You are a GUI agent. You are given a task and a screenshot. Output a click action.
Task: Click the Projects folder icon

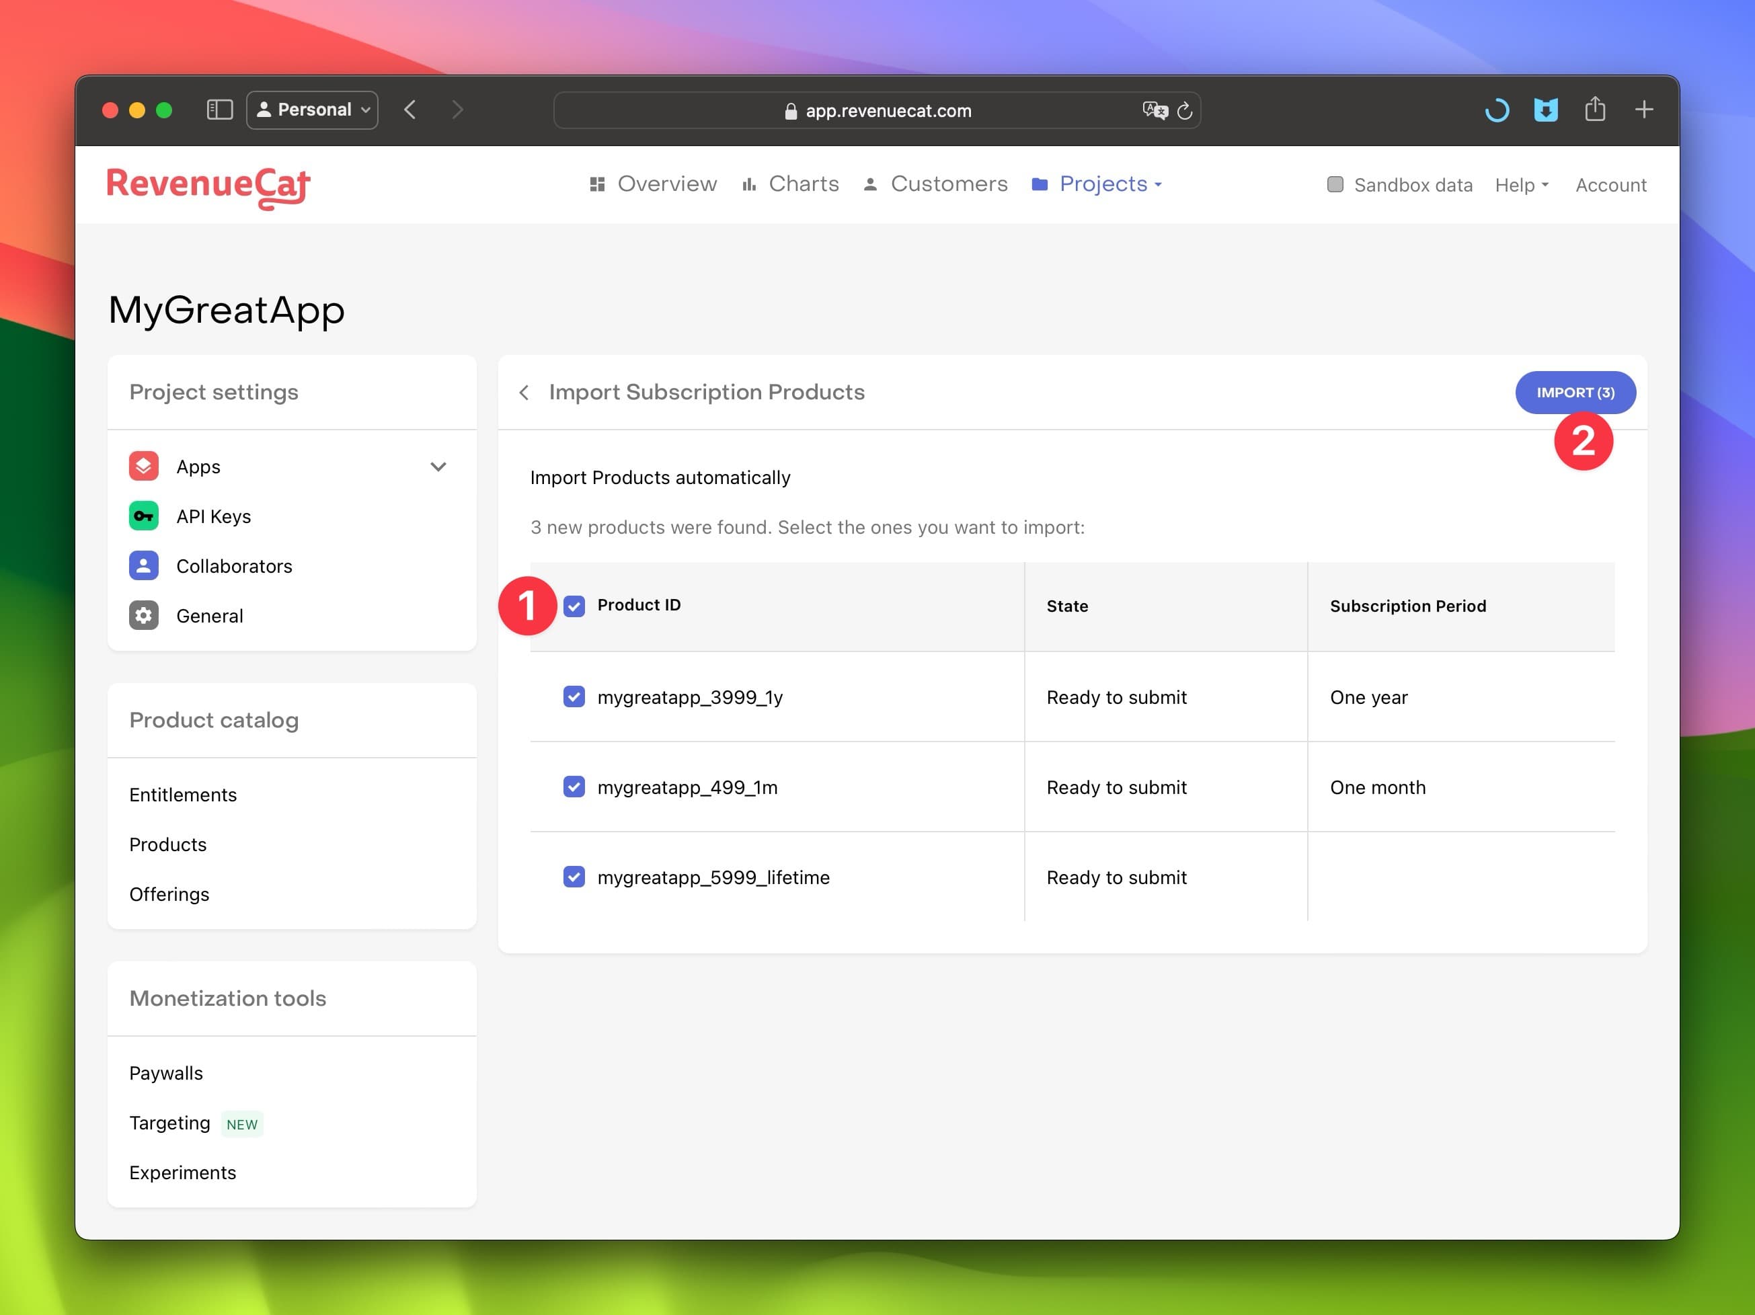point(1040,184)
